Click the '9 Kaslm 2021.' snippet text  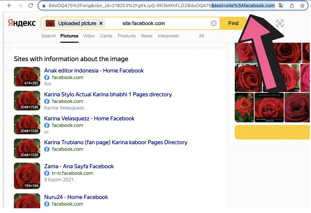coord(60,180)
